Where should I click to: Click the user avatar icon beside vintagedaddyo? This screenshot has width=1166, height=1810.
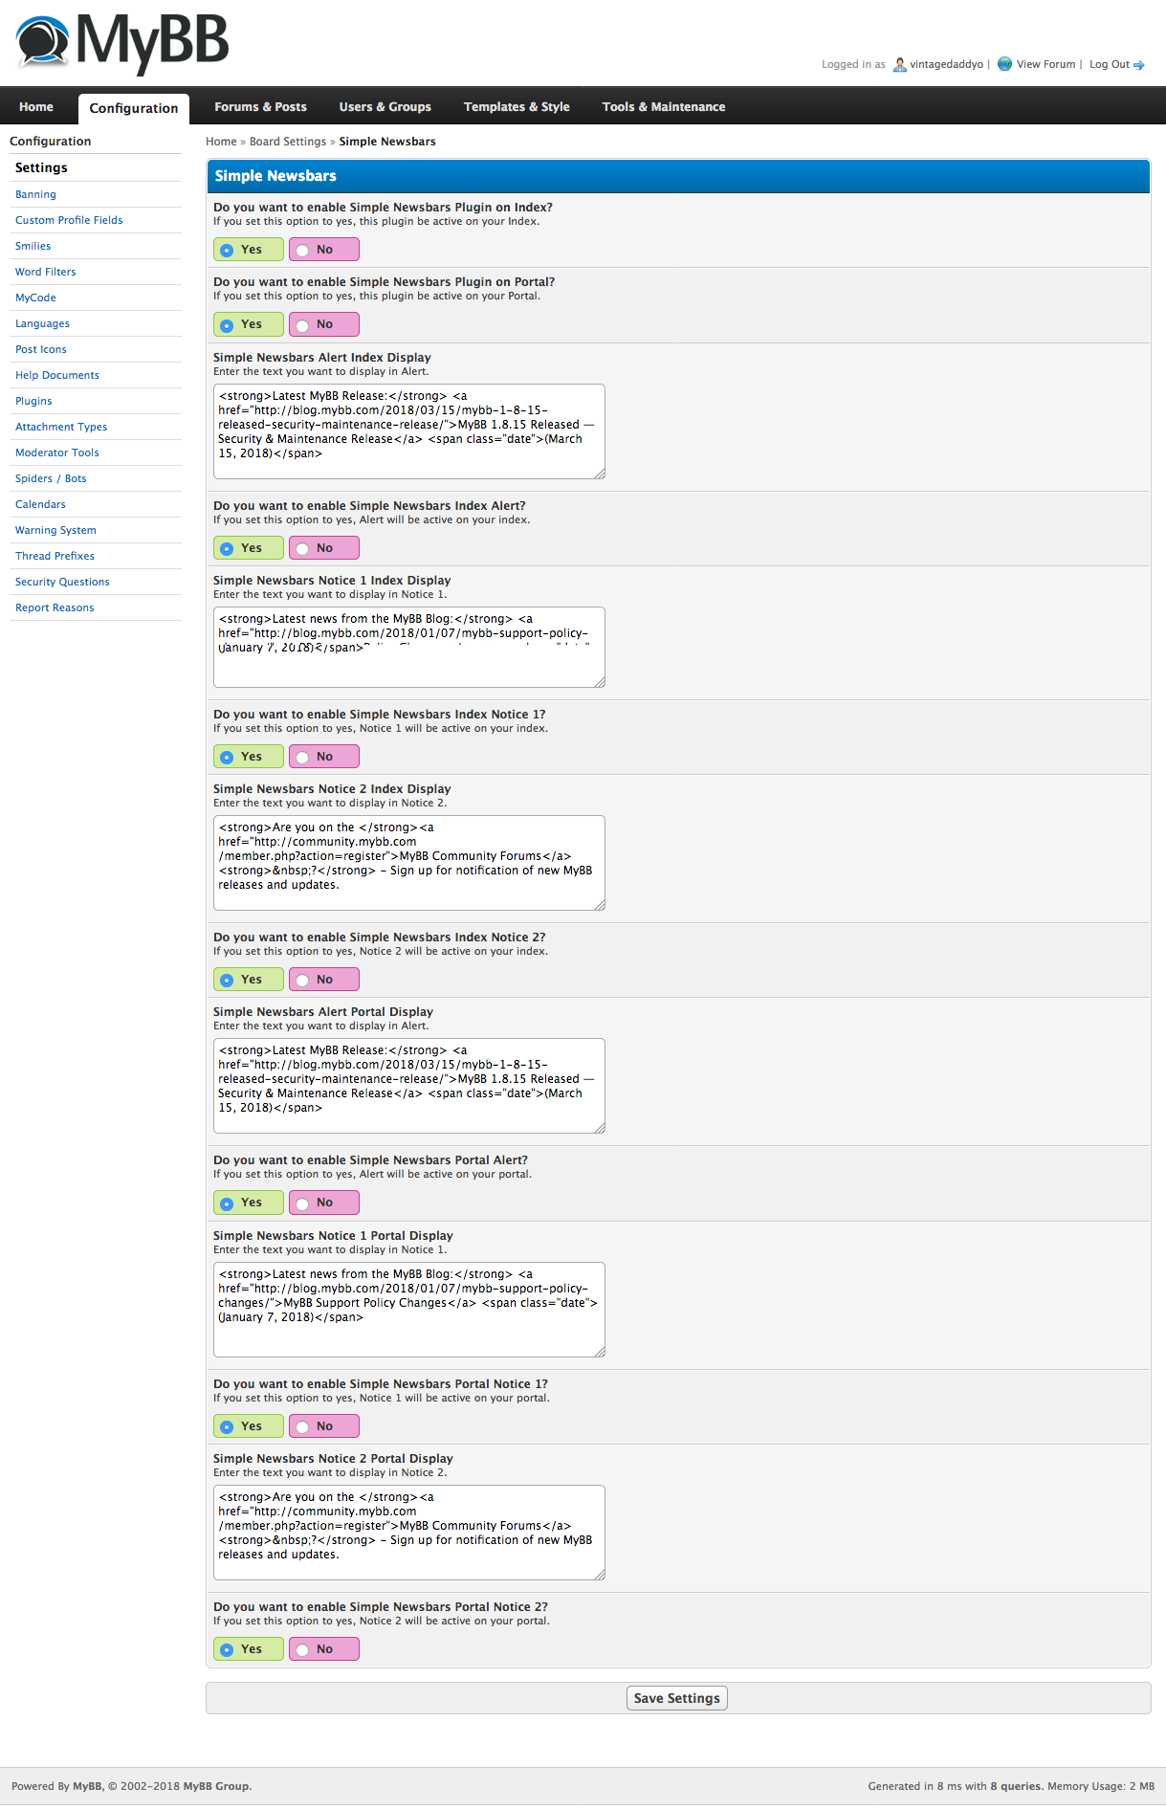click(899, 64)
